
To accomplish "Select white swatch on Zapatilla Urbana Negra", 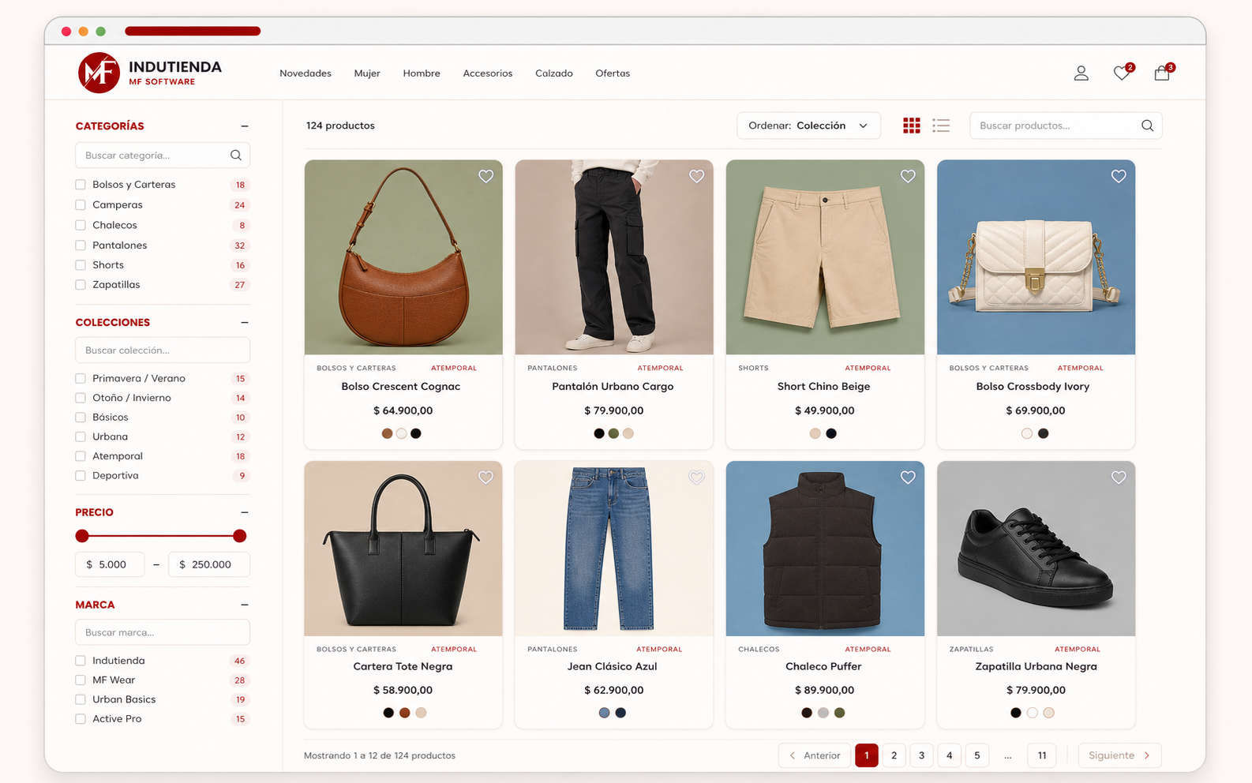I will click(1032, 713).
